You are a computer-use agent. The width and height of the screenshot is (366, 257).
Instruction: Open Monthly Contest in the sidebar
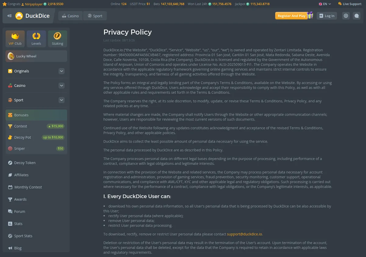pyautogui.click(x=36, y=187)
